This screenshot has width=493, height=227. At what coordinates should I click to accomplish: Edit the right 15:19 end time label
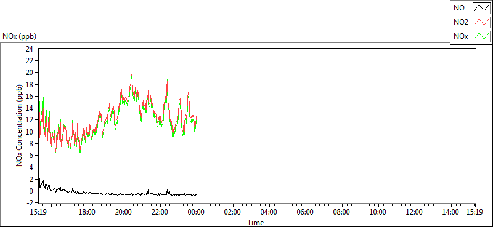click(x=475, y=212)
